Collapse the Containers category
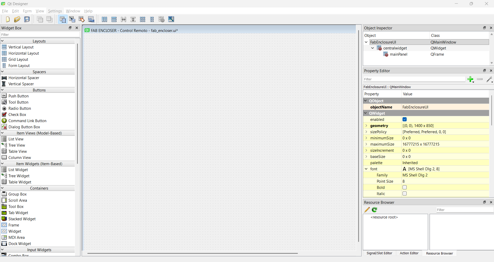This screenshot has height=262, width=494. pyautogui.click(x=2, y=188)
